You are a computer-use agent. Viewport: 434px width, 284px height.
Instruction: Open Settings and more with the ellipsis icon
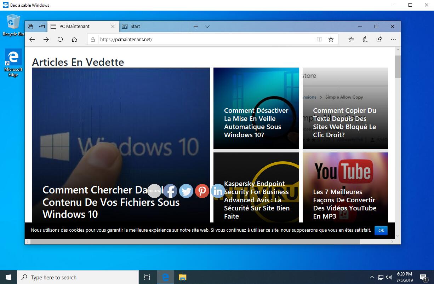[393, 39]
